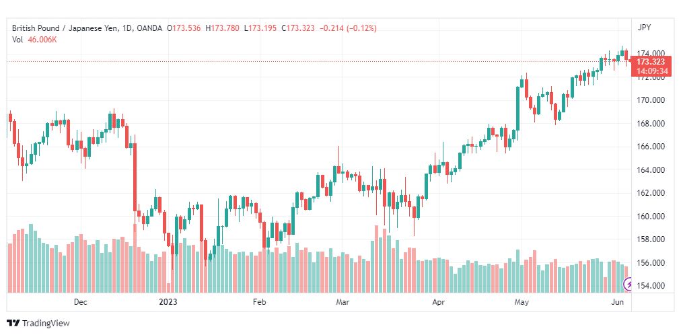The image size is (681, 335).
Task: Click the Vol indicator label
Action: (17, 40)
